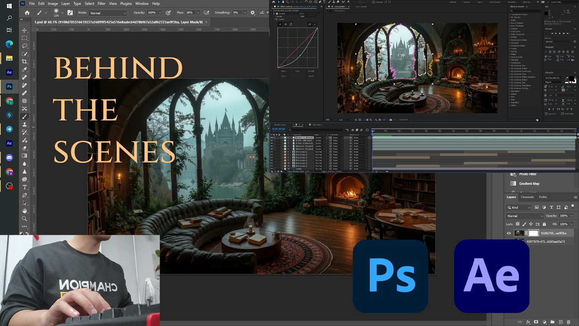
Task: Click the layer mask thumbnail
Action: click(x=534, y=233)
